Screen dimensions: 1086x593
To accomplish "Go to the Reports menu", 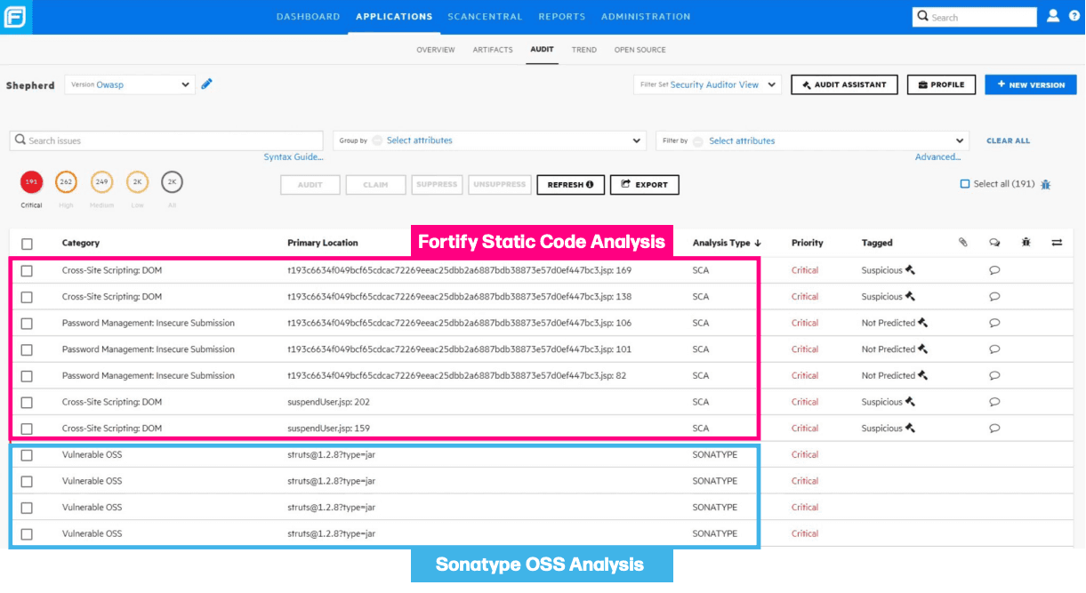I will [x=561, y=16].
